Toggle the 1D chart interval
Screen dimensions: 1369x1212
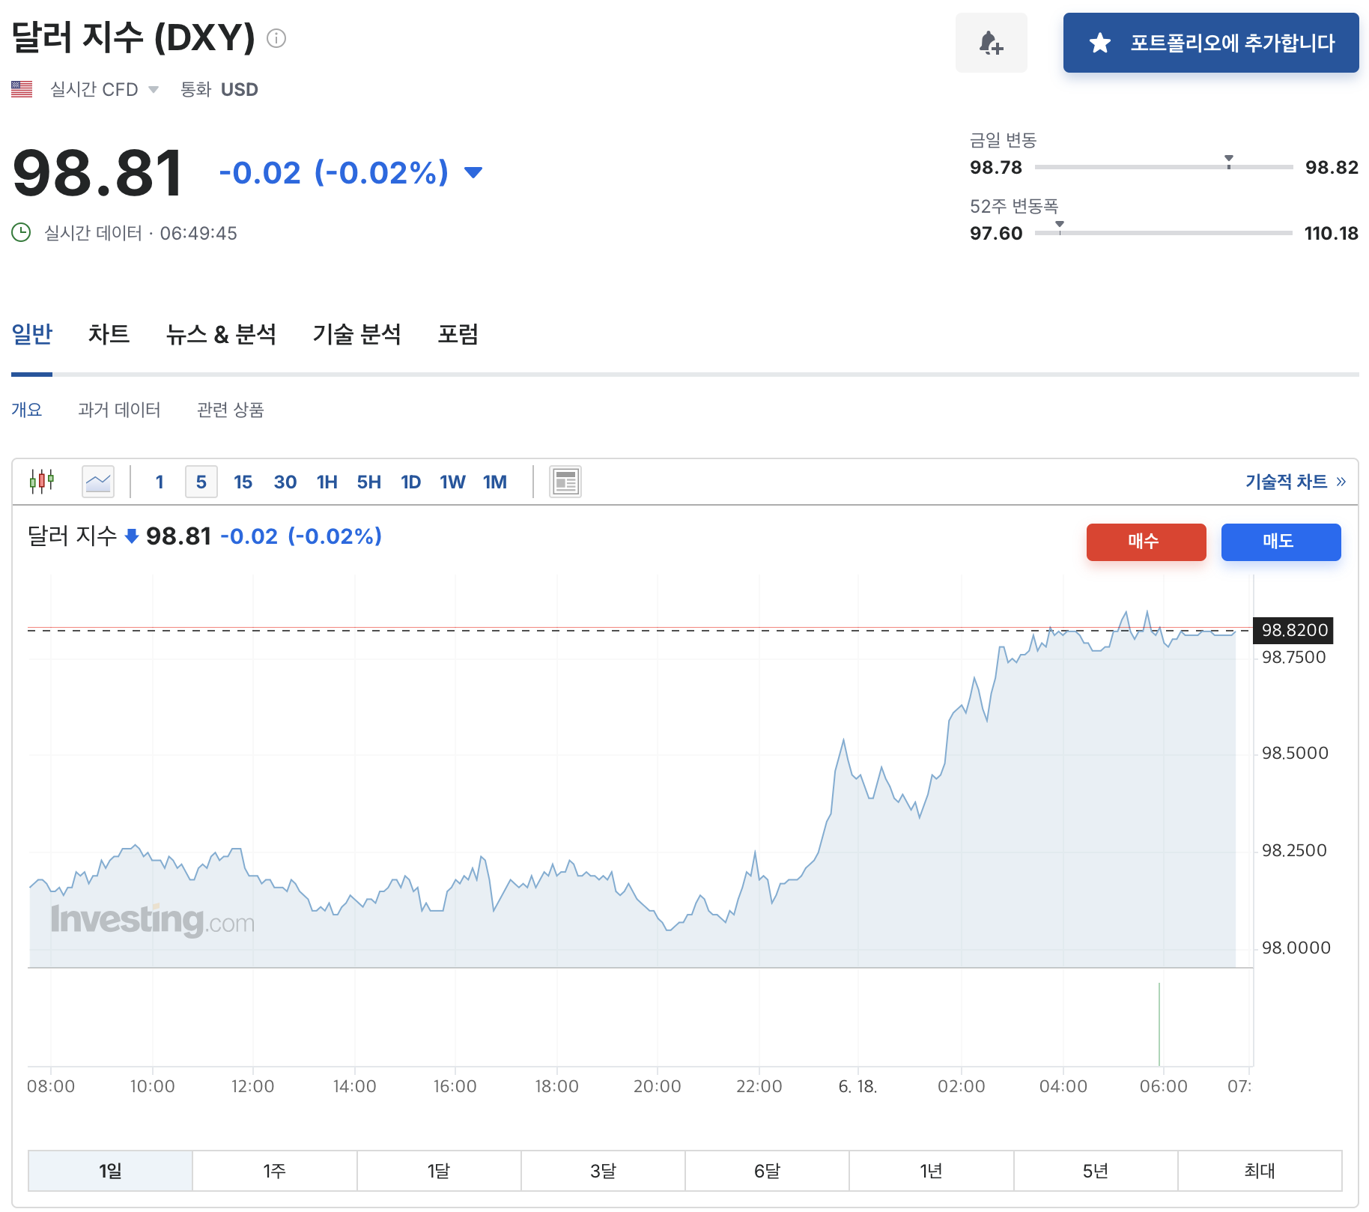[410, 482]
